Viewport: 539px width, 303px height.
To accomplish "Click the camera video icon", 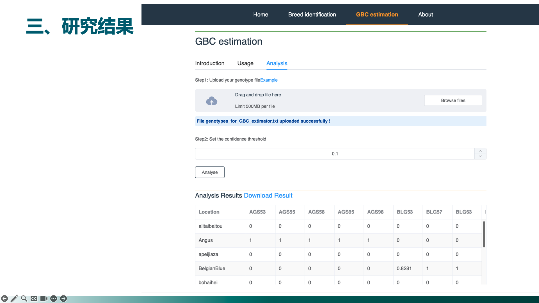I will (x=44, y=299).
